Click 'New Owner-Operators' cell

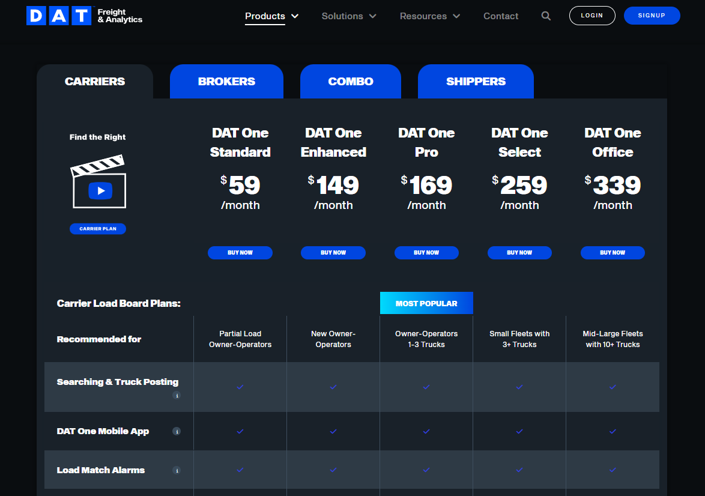pyautogui.click(x=333, y=339)
